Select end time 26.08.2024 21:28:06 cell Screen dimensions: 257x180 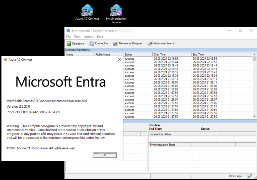[205, 103]
